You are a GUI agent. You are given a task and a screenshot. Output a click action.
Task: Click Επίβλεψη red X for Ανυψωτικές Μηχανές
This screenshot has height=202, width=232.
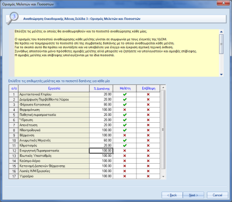coord(148,141)
